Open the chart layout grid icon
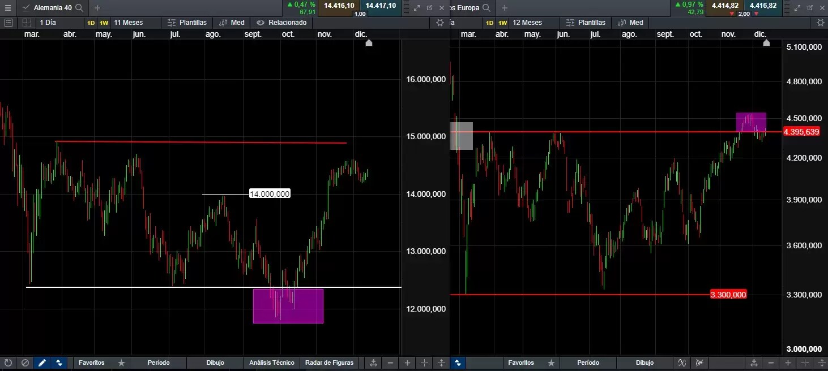Screen dimensions: 828x371 [27, 23]
